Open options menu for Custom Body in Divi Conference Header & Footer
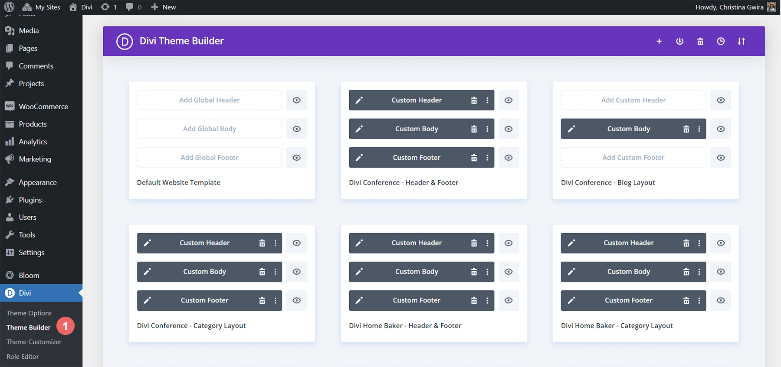Viewport: 781px width, 367px height. click(x=487, y=129)
